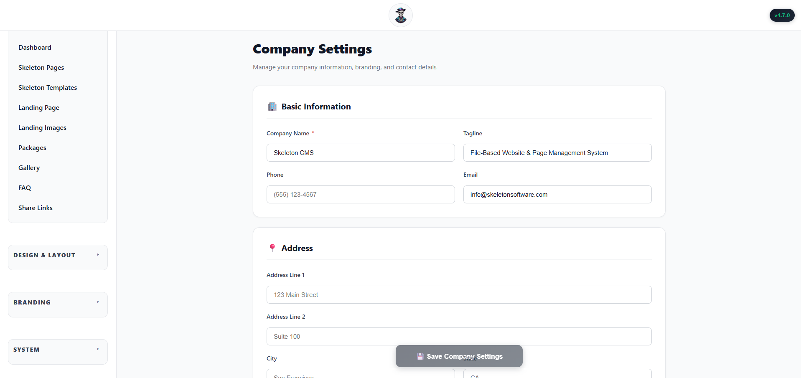Select the Landing Images sidebar link
This screenshot has width=801, height=378.
point(42,128)
